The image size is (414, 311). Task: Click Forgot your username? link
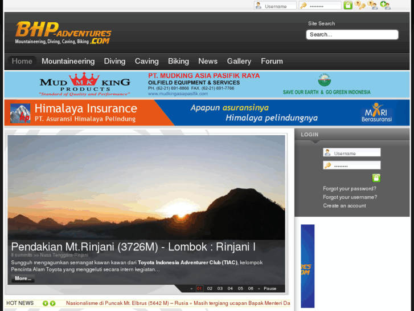tap(350, 197)
